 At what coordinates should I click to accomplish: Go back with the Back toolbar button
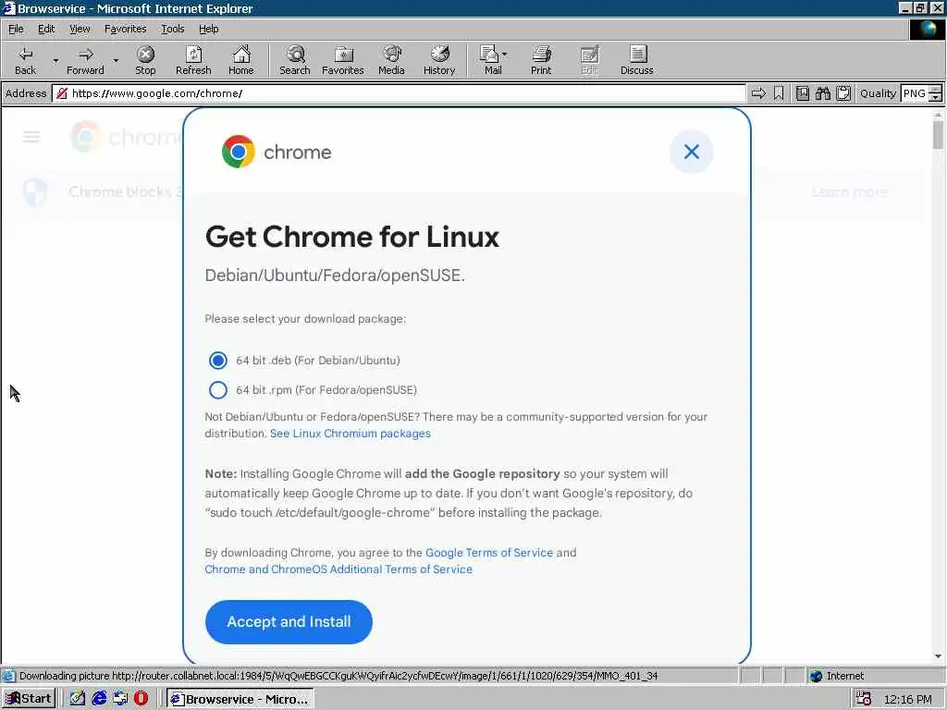click(25, 60)
